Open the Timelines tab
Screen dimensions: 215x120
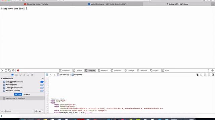point(116,70)
